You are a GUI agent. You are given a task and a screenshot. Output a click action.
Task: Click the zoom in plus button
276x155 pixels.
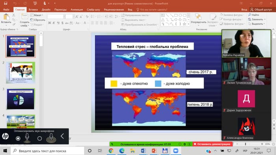pyautogui.click(x=262, y=144)
